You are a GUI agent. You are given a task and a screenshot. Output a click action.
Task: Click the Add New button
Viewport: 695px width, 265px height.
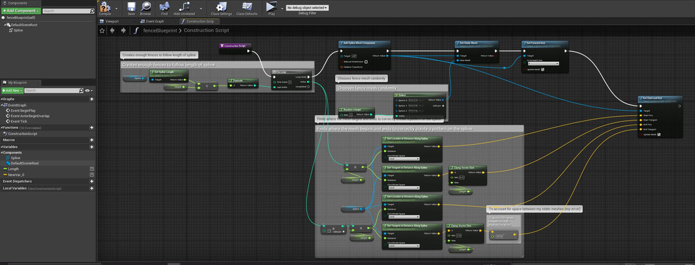(x=11, y=90)
